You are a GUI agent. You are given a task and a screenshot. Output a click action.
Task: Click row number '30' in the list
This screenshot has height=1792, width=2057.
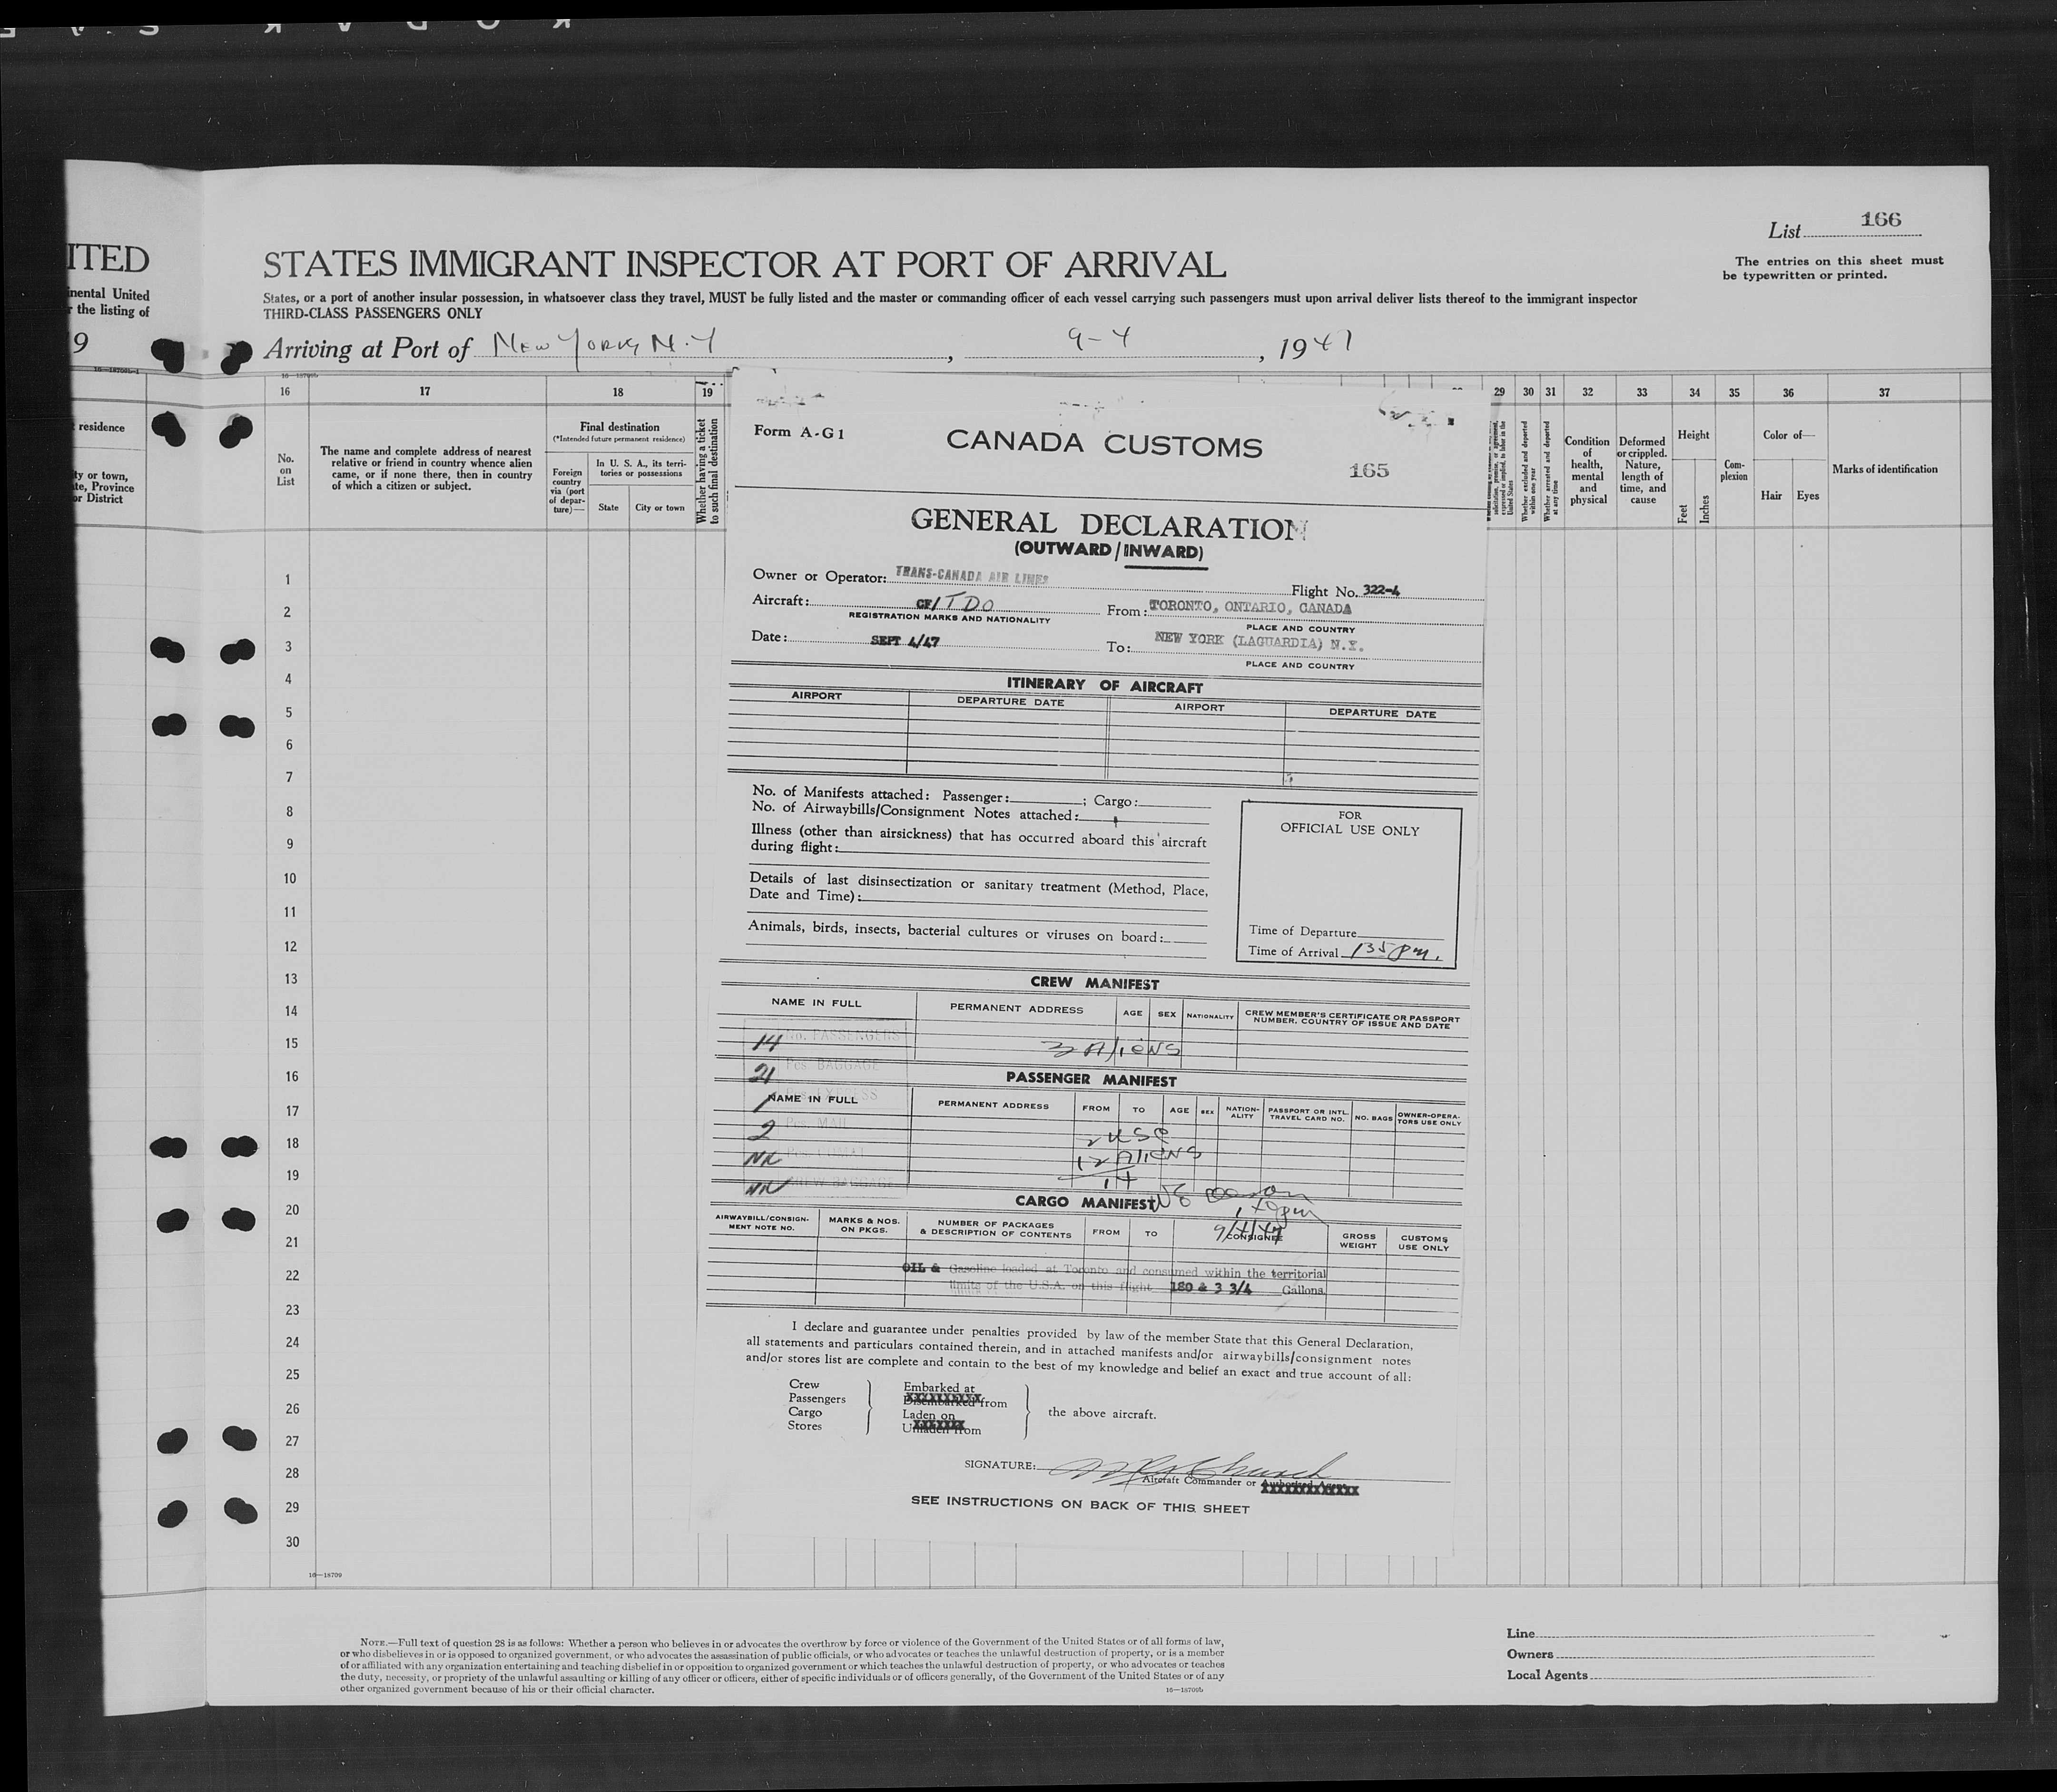(292, 1542)
